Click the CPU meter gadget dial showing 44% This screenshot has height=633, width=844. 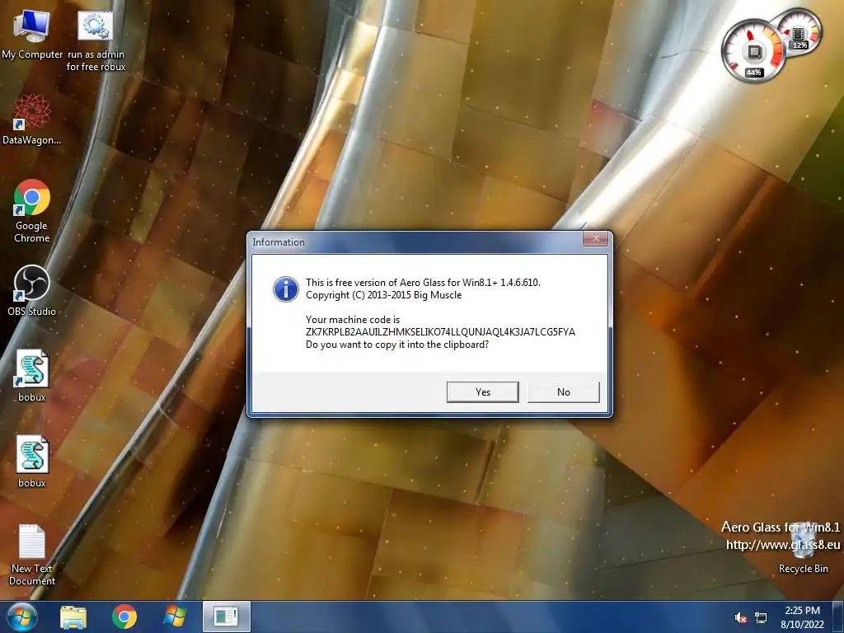point(753,52)
